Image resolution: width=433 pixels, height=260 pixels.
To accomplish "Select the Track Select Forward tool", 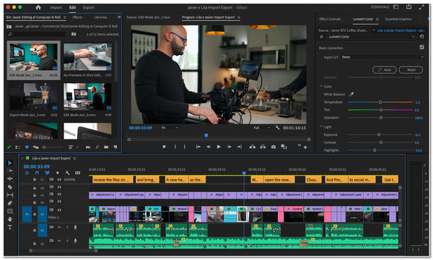I will pos(10,170).
